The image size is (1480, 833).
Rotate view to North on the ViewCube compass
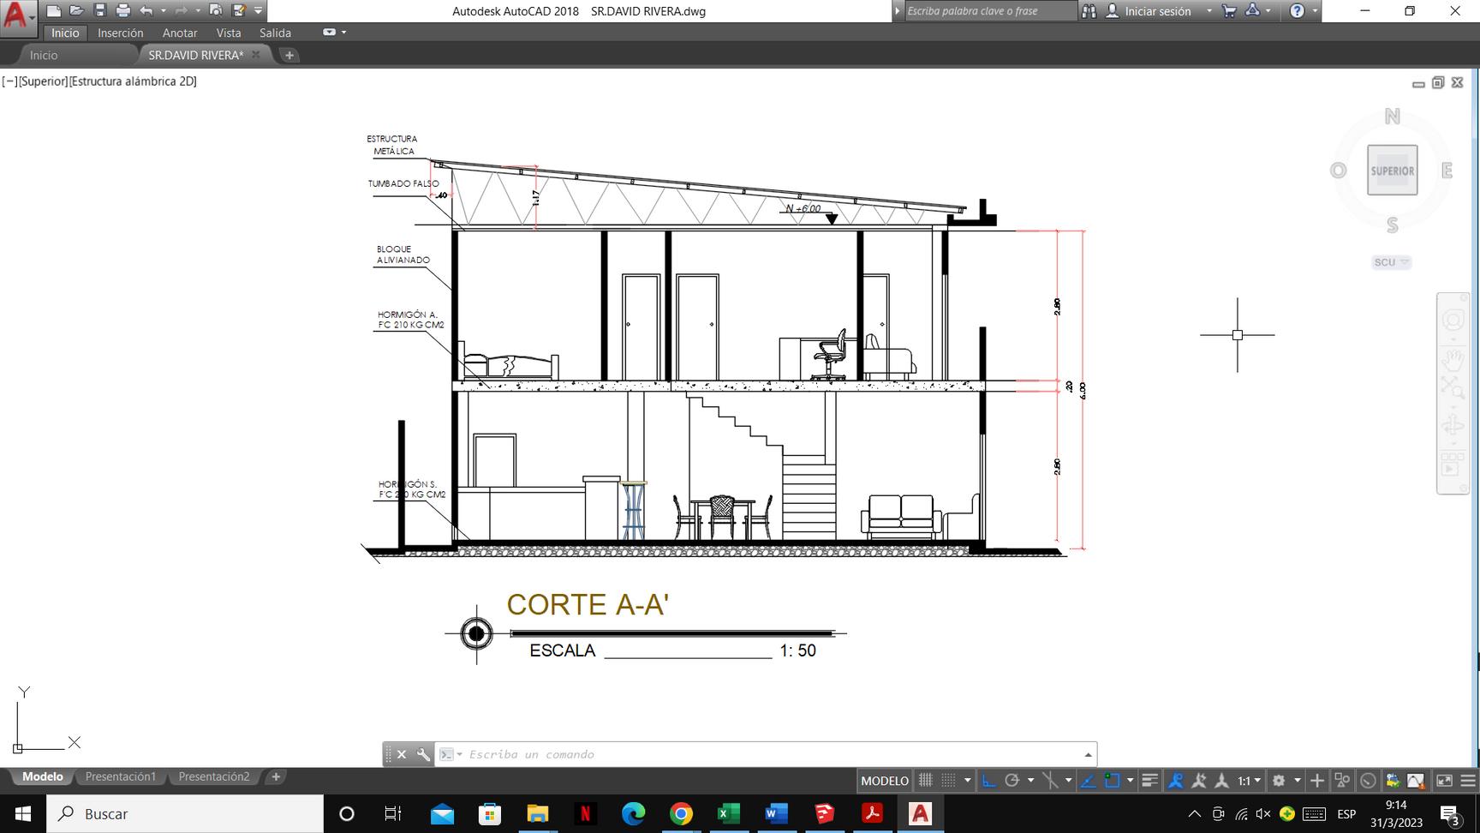pos(1393,117)
